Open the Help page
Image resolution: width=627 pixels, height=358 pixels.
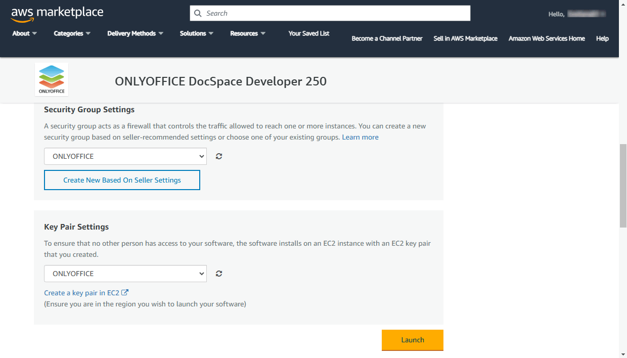(602, 38)
